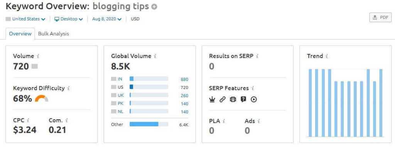
Task: Click the Trend info icon
Action: (327, 56)
